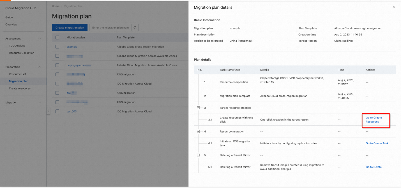The height and width of the screenshot is (188, 401).
Task: Collapse step 5 Deleting a Transit Mirror
Action: pyautogui.click(x=198, y=155)
